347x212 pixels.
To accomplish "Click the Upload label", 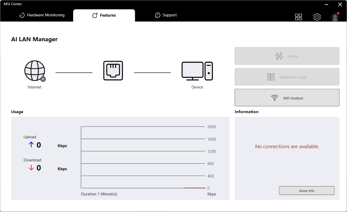I will (30, 137).
